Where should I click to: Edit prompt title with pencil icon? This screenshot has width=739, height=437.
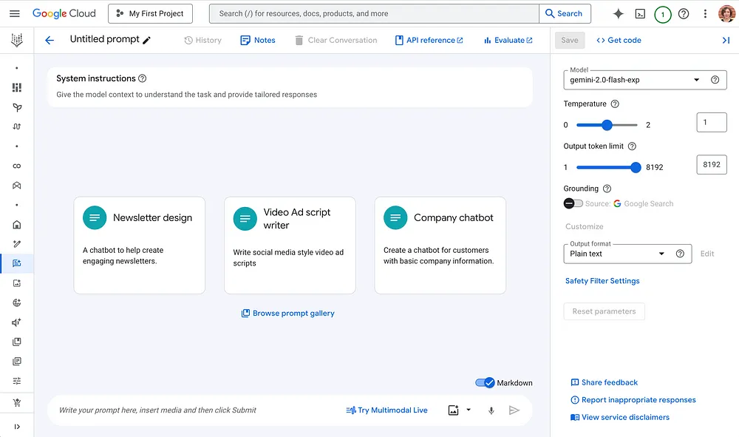tap(146, 40)
